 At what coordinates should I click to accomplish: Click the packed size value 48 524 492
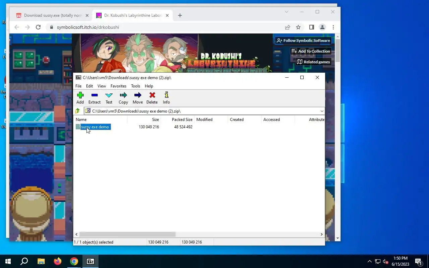[x=183, y=127]
